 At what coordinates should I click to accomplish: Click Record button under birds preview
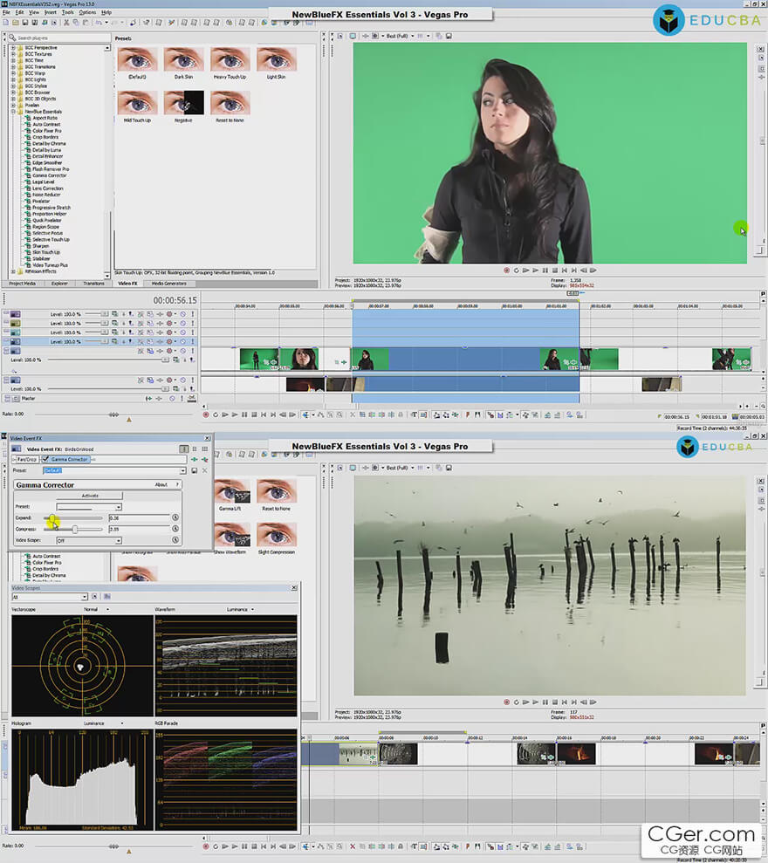[x=506, y=702]
